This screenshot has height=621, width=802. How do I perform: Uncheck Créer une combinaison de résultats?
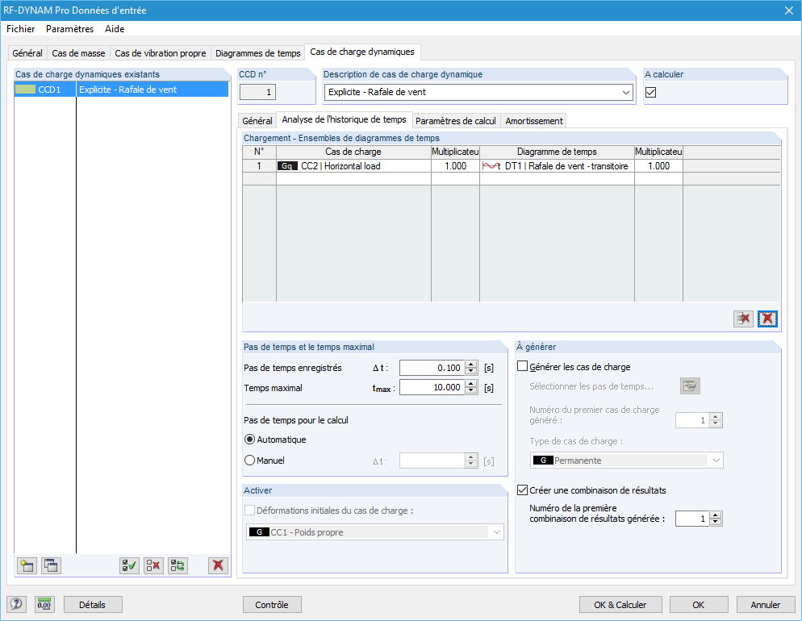[522, 490]
